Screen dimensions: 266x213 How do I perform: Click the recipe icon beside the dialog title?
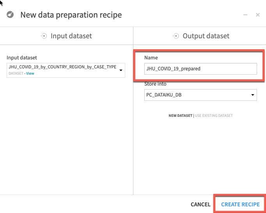click(11, 15)
